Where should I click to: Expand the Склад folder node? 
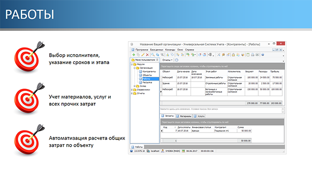pyautogui.click(x=135, y=86)
